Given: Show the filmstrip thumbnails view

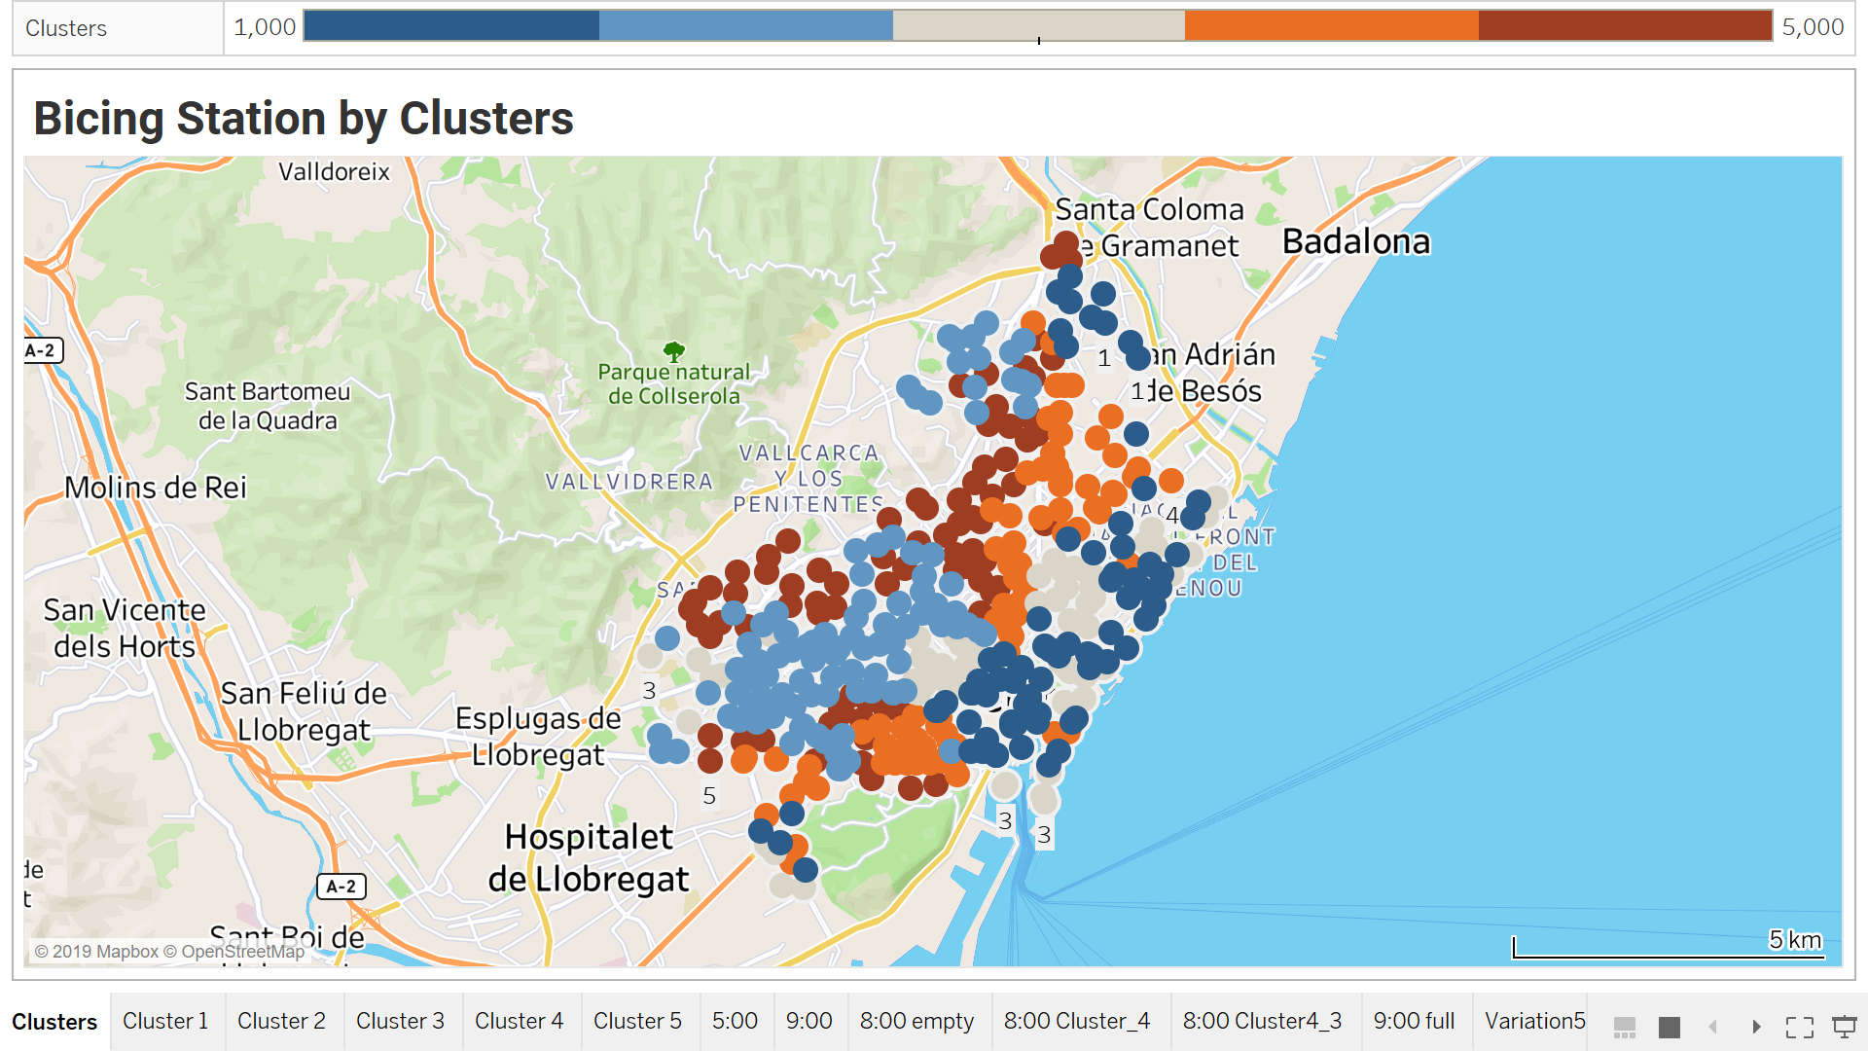Looking at the screenshot, I should coord(1624,1027).
